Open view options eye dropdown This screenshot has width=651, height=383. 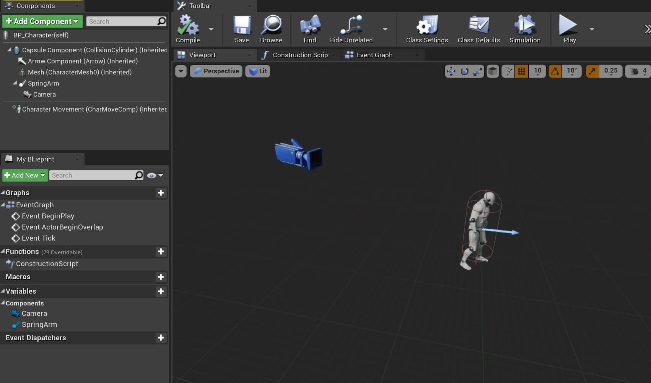tap(155, 175)
